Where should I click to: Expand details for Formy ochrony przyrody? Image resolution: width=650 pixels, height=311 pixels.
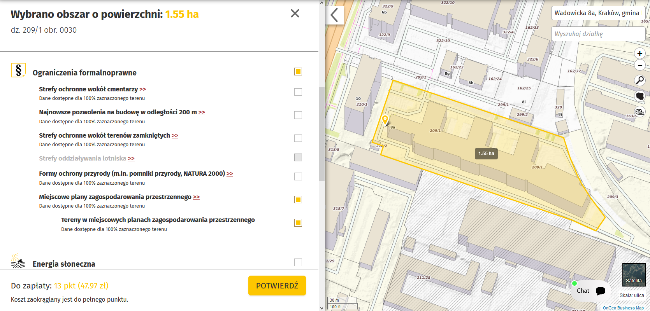(x=230, y=174)
